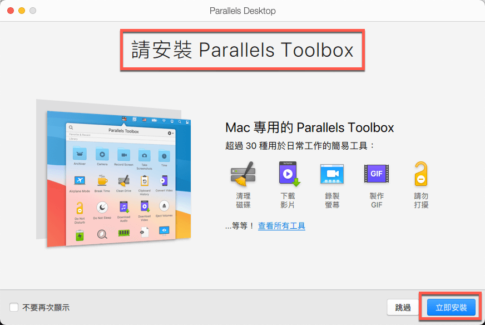Click the Airplane Mode icon in the preview
This screenshot has height=325, width=485.
pos(80,180)
